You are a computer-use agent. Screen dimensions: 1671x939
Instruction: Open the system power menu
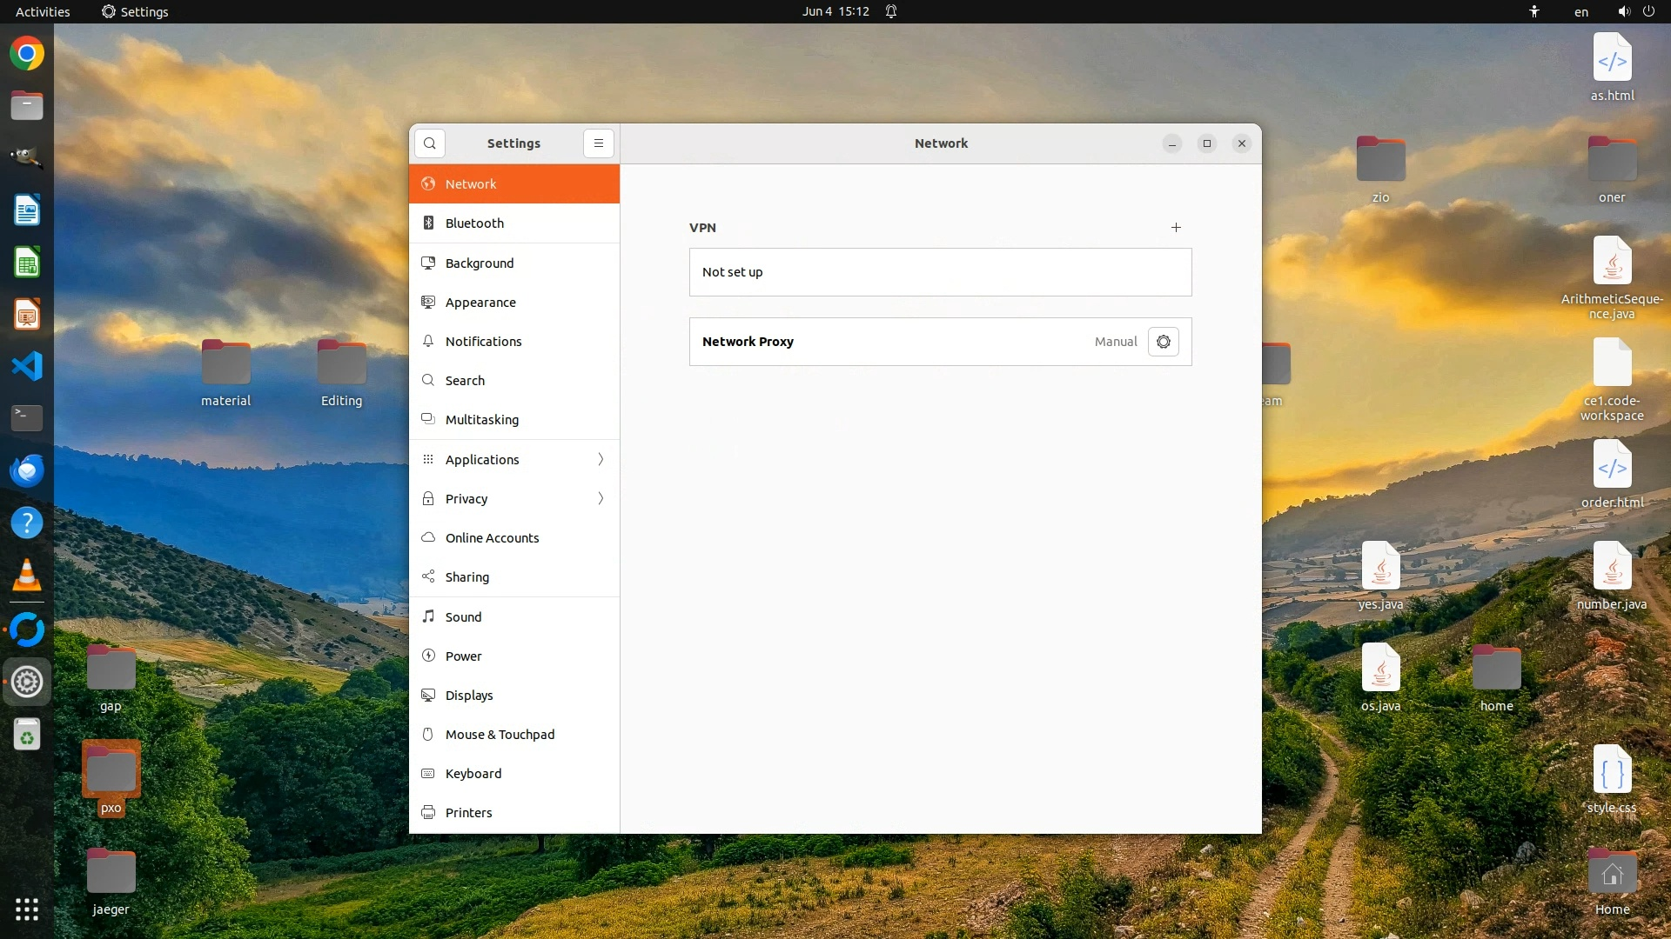tap(1648, 11)
